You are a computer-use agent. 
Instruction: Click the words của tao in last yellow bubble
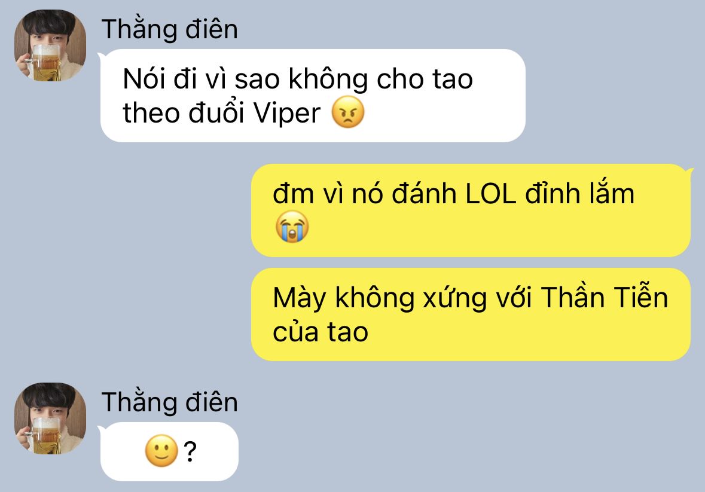(321, 332)
